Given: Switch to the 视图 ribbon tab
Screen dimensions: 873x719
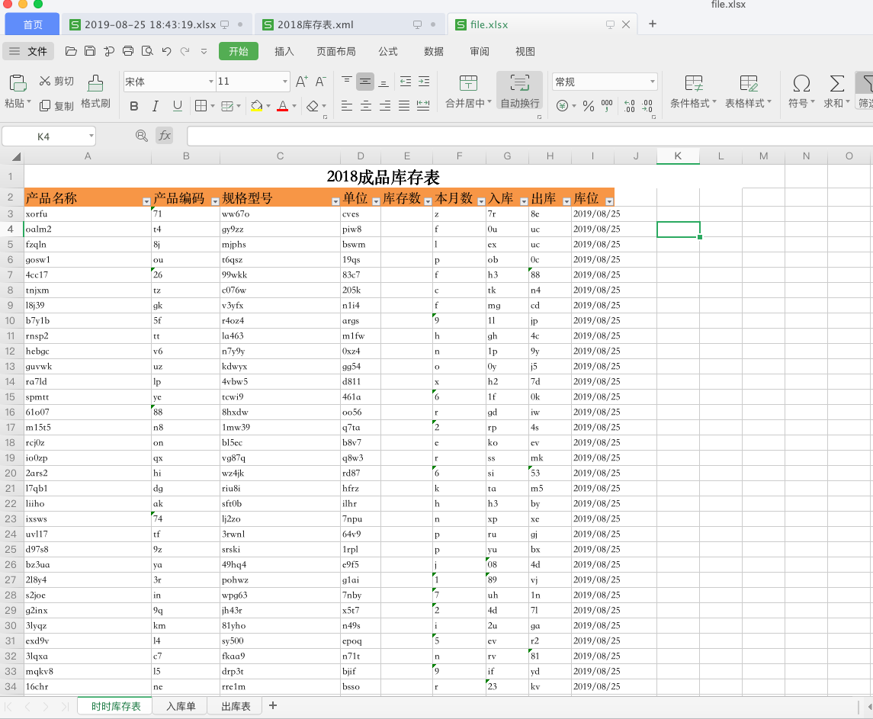Looking at the screenshot, I should [x=525, y=51].
